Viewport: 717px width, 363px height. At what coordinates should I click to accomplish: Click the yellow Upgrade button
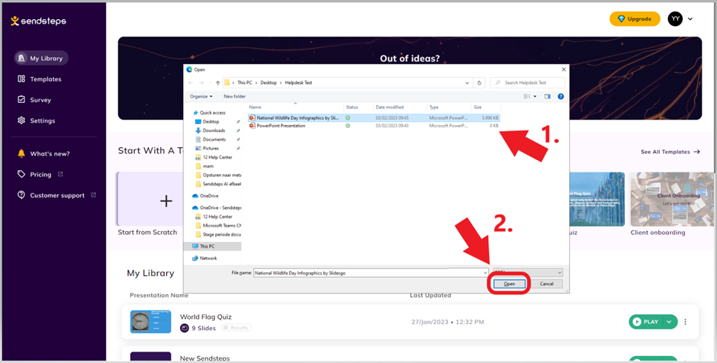tap(635, 19)
